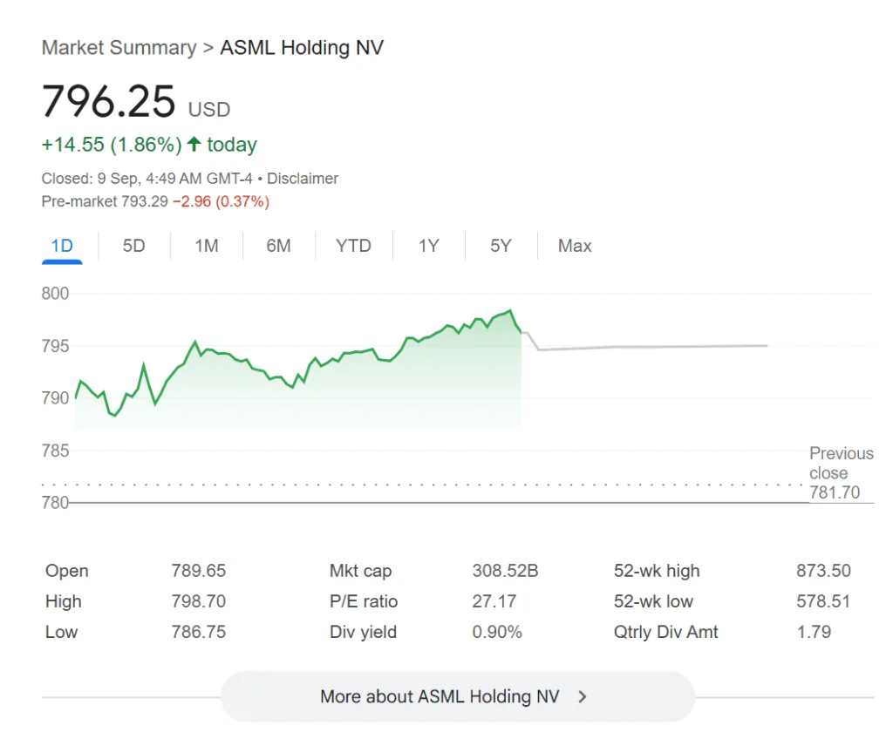Click the chevron arrow after More about ASML
The image size is (893, 746).
click(x=582, y=696)
